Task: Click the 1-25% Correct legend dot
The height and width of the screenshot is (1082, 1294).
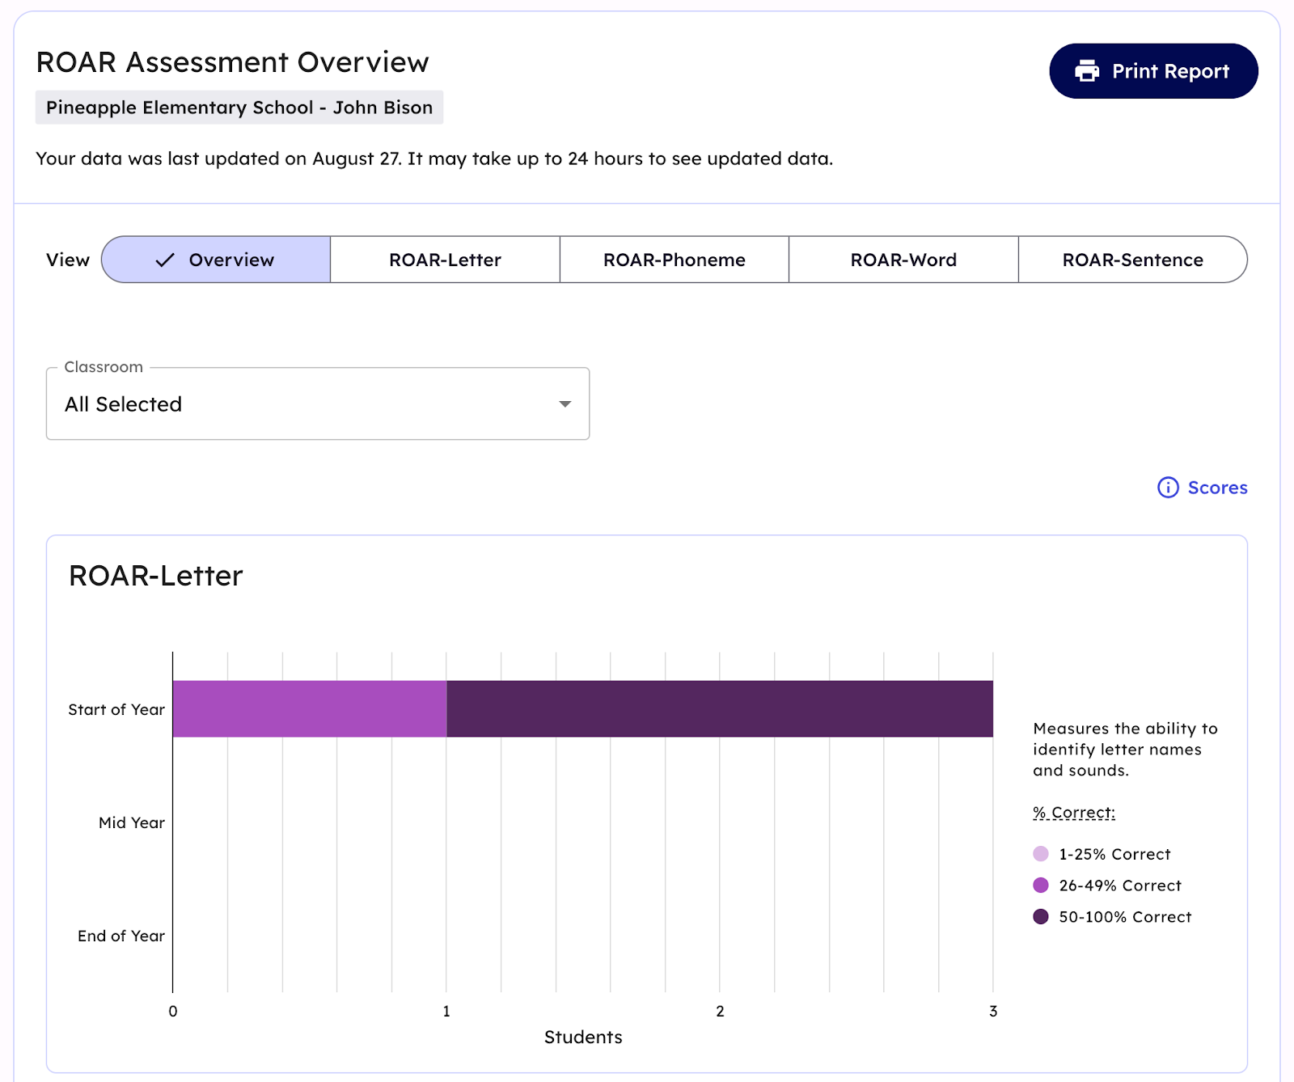Action: click(x=1041, y=854)
